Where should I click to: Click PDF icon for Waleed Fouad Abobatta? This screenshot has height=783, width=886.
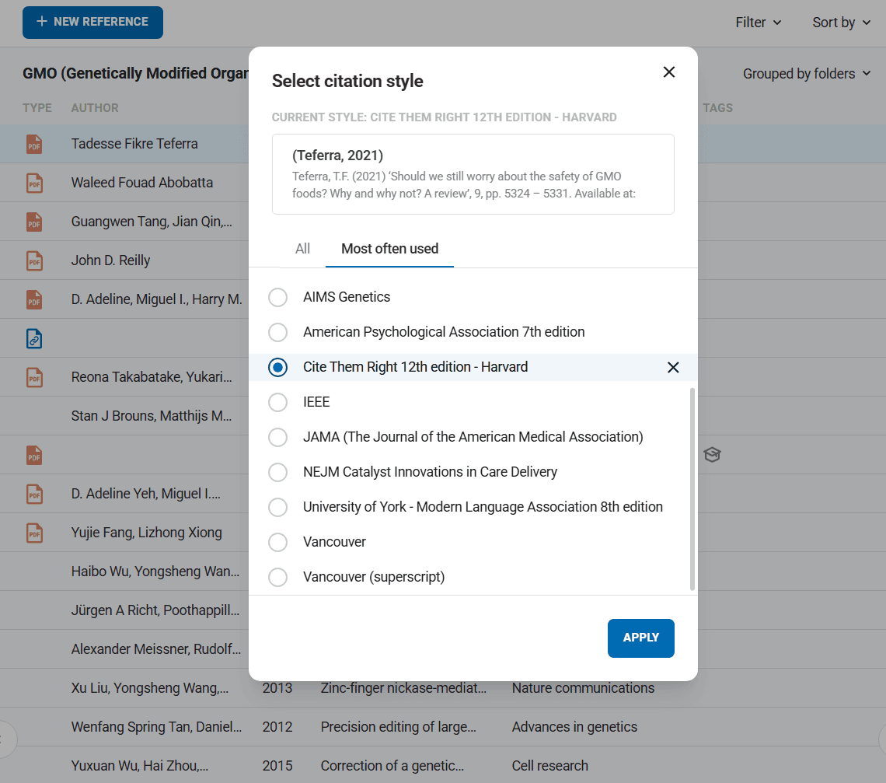tap(34, 183)
